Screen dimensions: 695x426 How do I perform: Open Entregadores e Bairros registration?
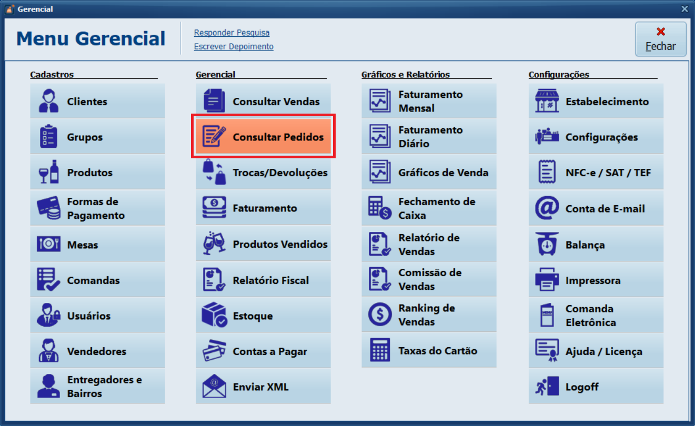tap(97, 387)
